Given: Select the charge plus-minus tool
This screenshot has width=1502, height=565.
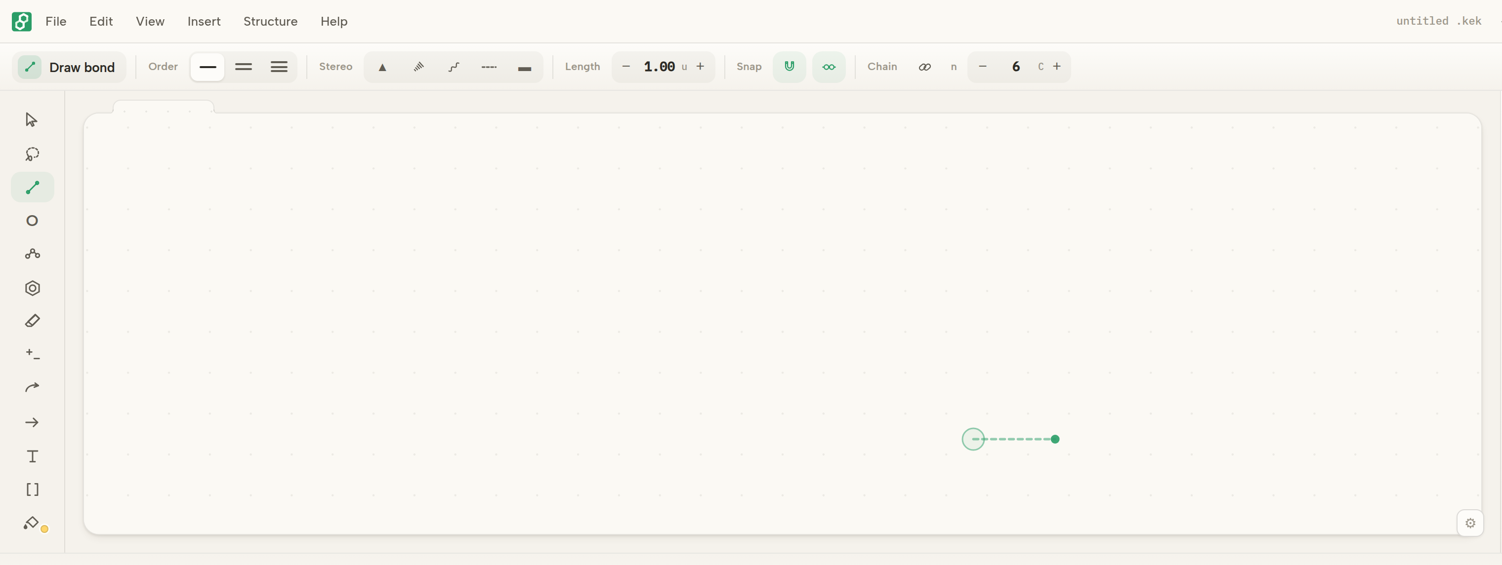Looking at the screenshot, I should point(32,354).
